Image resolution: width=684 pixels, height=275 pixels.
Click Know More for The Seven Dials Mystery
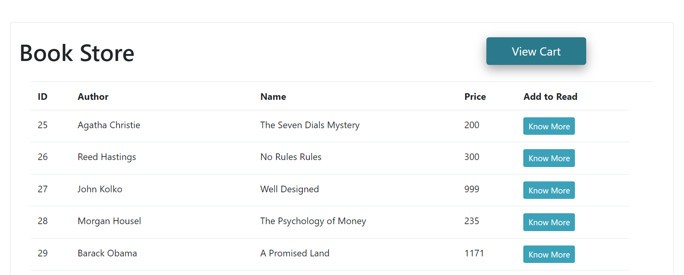pyautogui.click(x=549, y=126)
